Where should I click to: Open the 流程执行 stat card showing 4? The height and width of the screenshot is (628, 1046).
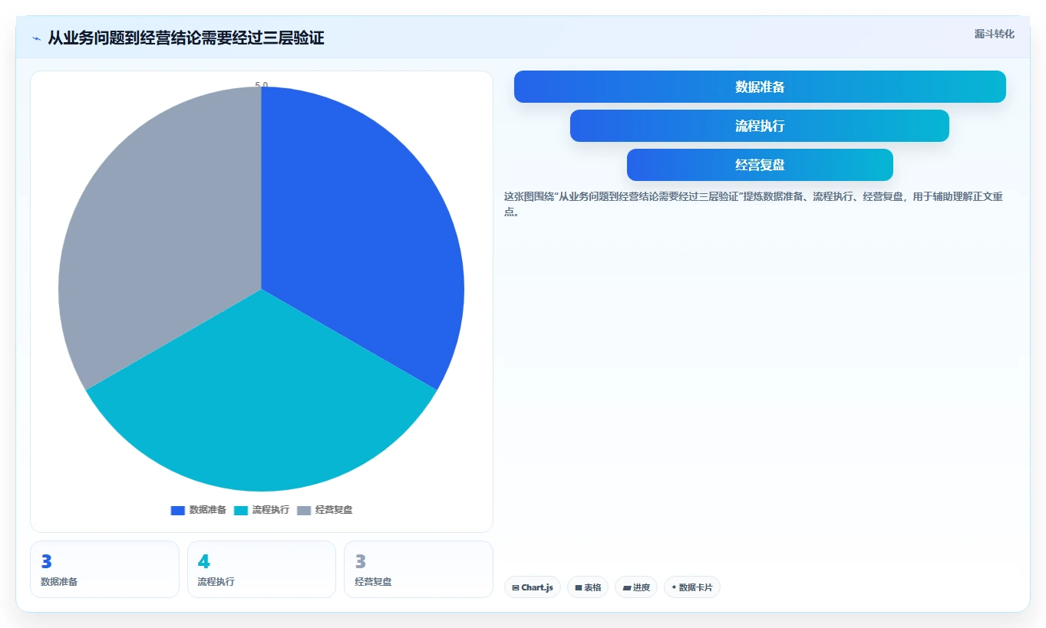pyautogui.click(x=262, y=569)
